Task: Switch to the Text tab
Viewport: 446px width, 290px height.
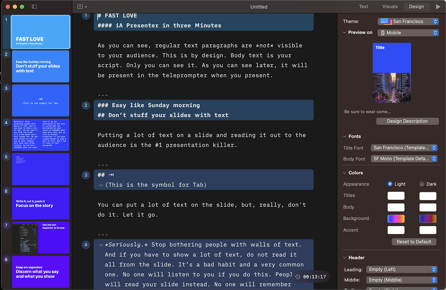Action: [363, 7]
